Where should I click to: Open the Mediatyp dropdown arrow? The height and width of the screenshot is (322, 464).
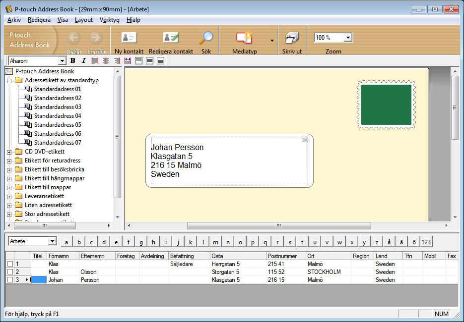pyautogui.click(x=272, y=40)
